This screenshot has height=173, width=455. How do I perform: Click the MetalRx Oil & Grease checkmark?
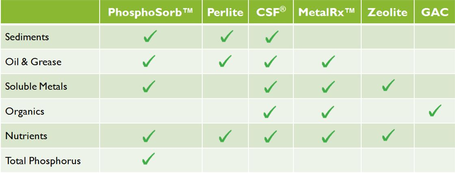click(328, 61)
